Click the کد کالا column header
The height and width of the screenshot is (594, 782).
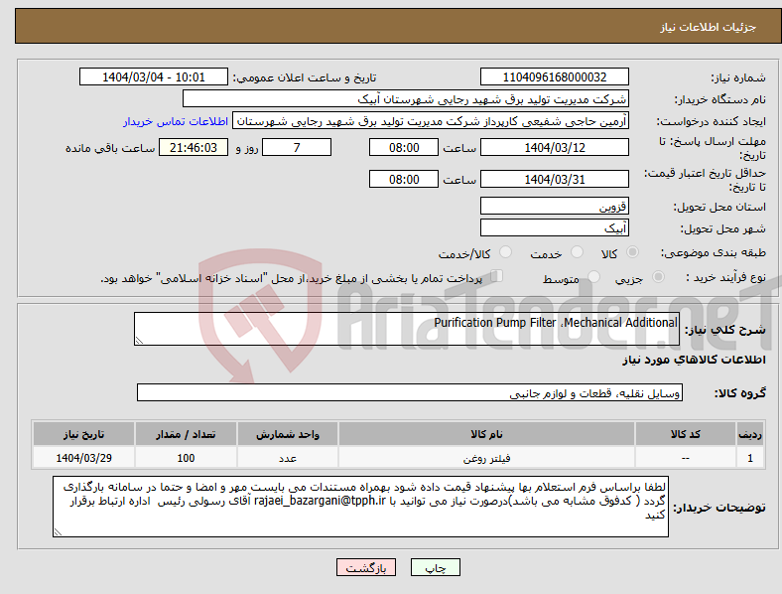686,434
